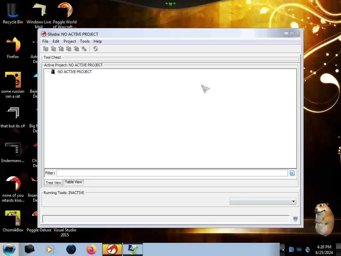Select the ChomikBox desktop icon
The image size is (341, 256).
13,221
